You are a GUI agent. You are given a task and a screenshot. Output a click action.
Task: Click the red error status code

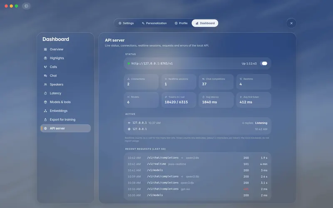(x=246, y=189)
